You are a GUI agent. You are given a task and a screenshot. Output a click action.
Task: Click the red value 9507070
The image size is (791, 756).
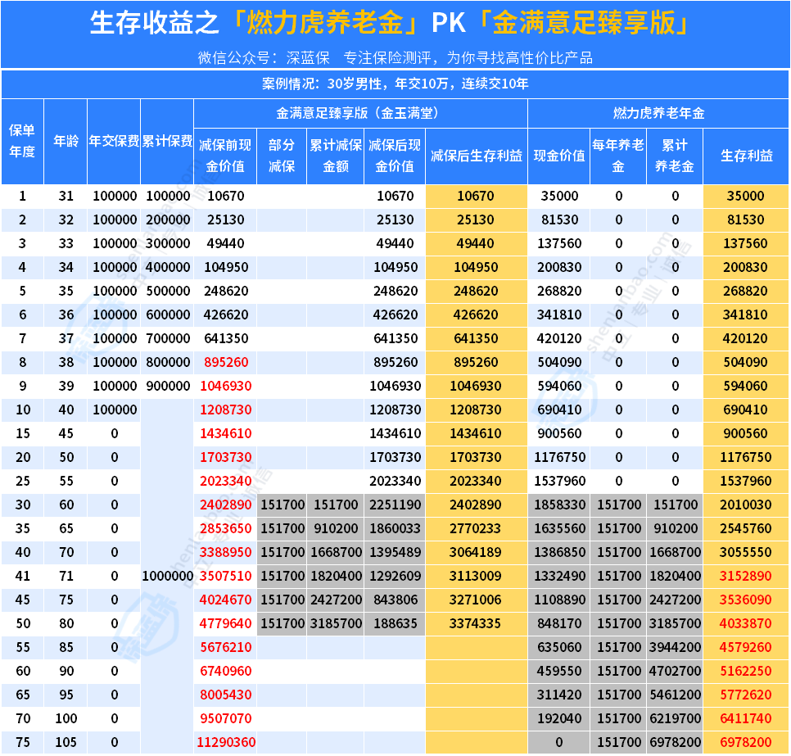pos(225,718)
